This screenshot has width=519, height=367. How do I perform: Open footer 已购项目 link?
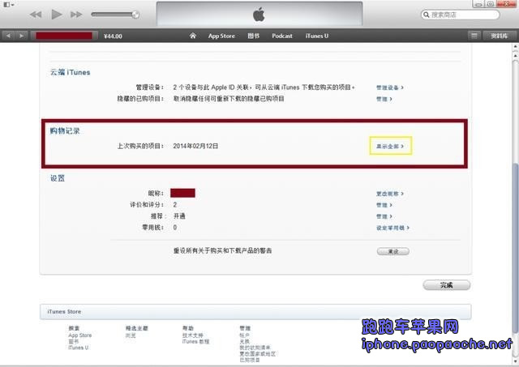250,360
